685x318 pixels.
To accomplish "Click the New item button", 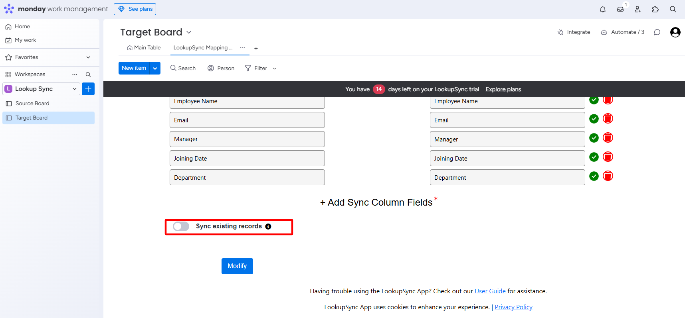I will click(x=134, y=68).
